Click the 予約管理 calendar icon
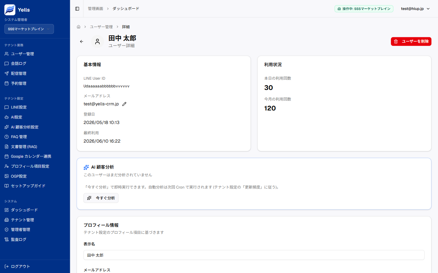438x273 pixels. (6, 84)
